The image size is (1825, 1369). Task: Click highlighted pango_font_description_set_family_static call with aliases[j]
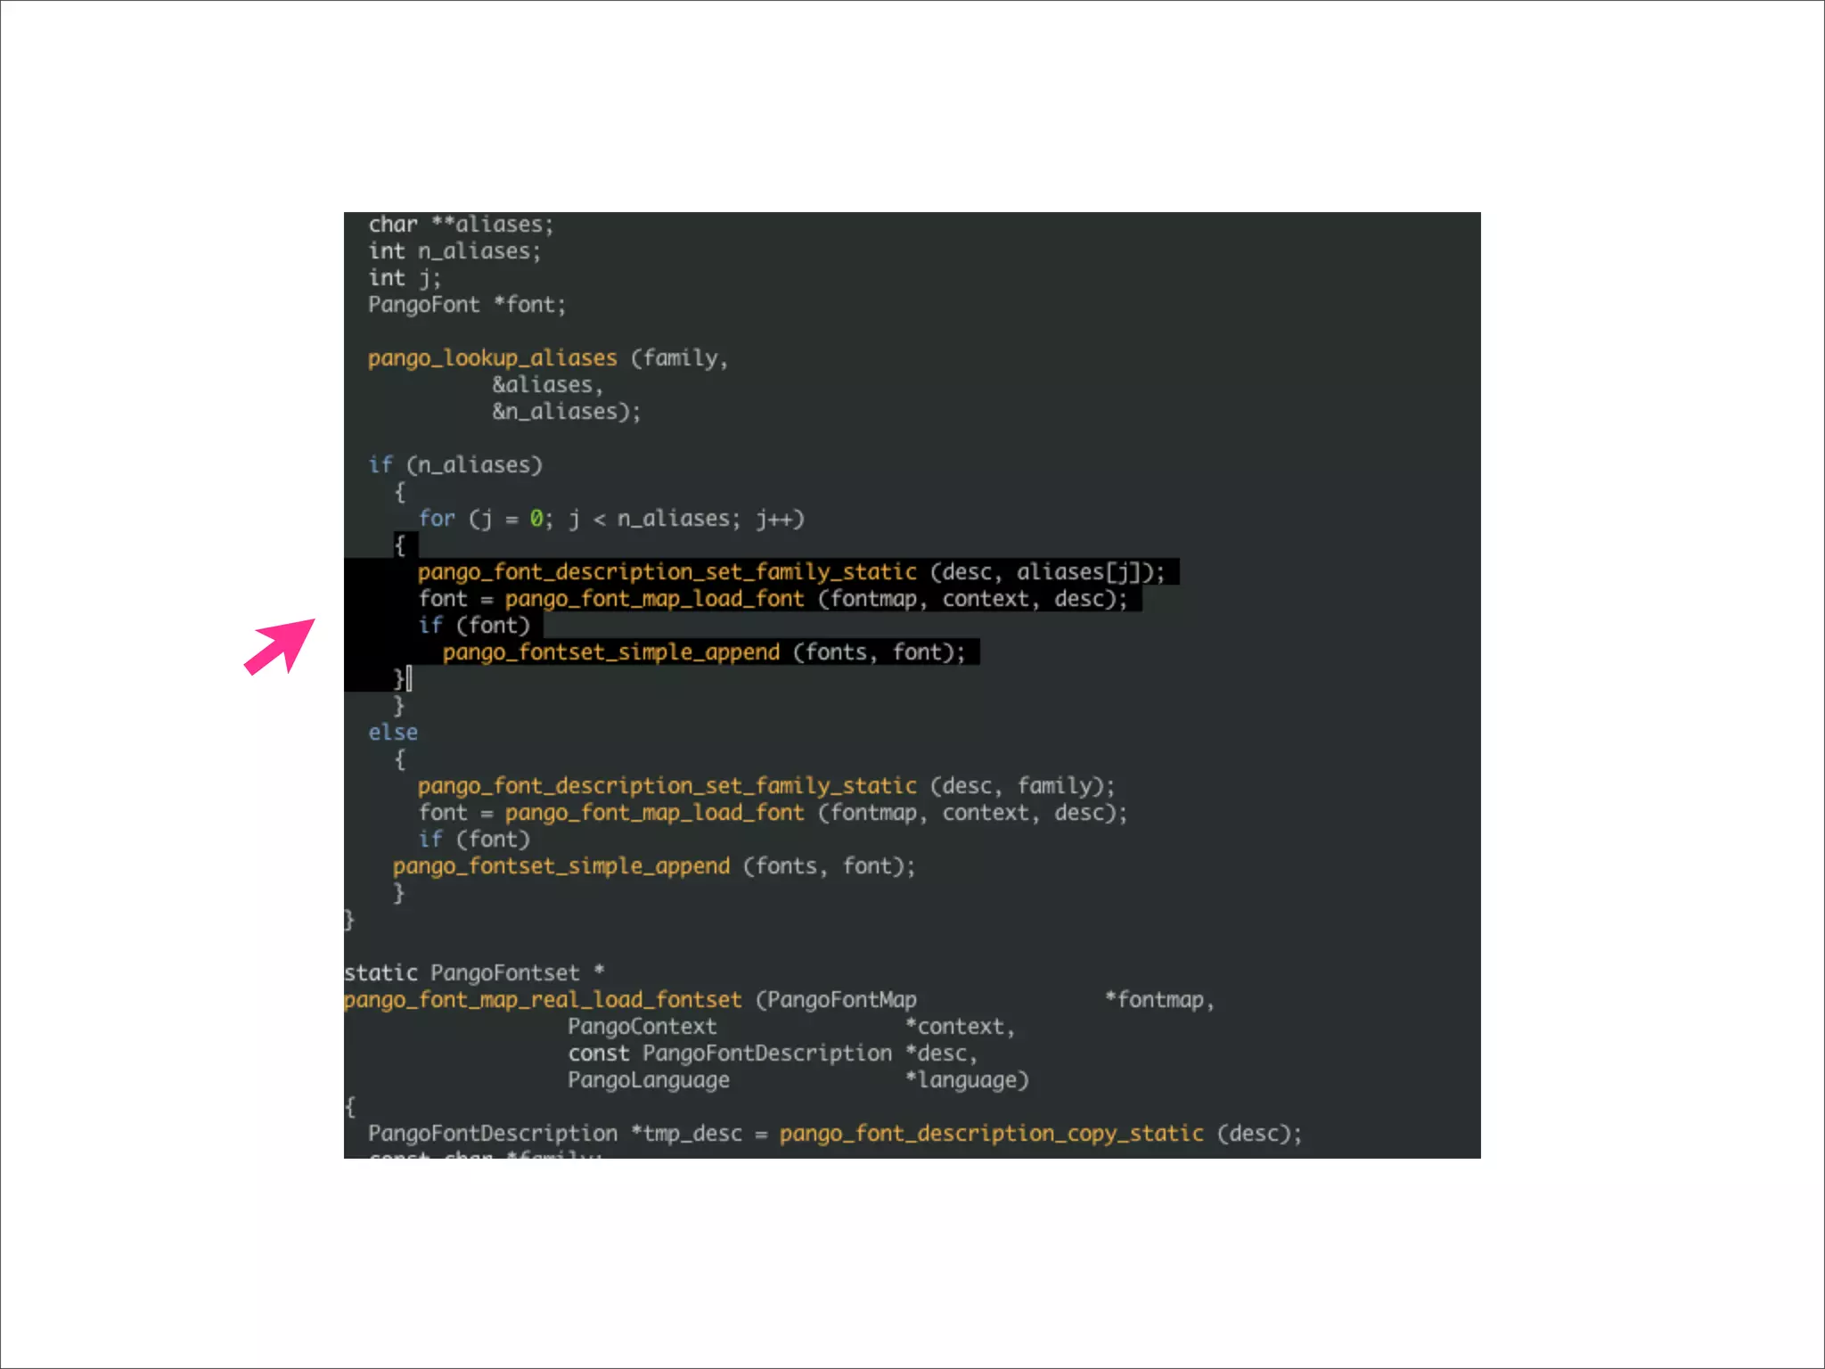point(667,572)
